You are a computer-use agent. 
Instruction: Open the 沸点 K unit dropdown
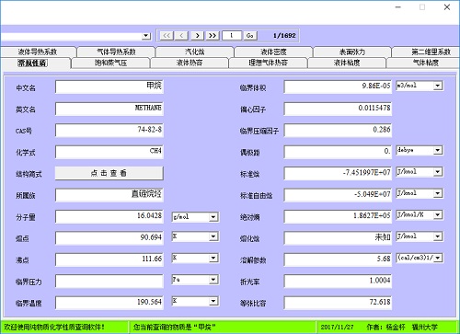pyautogui.click(x=213, y=259)
